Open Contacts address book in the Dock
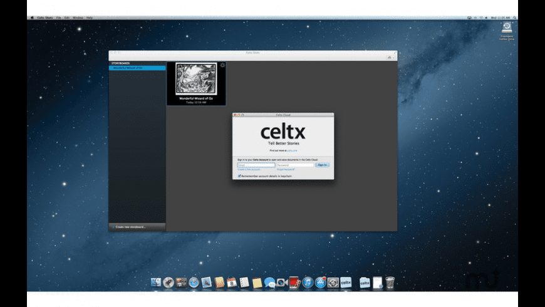Viewport: 545px width, 307px height. [219, 283]
